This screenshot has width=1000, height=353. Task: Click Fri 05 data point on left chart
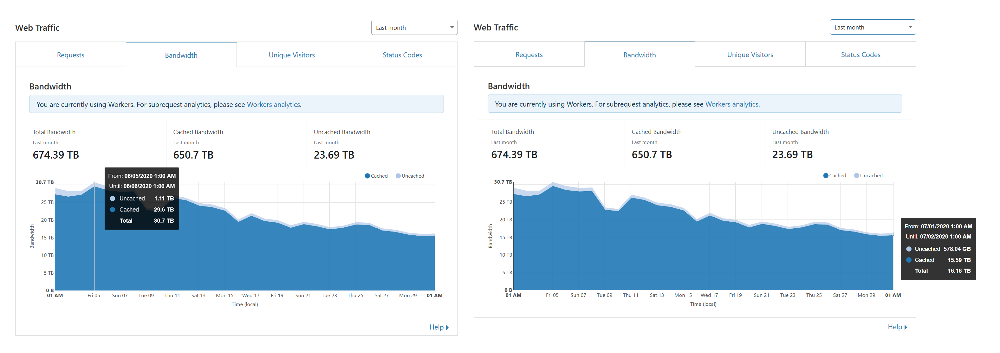point(94,186)
